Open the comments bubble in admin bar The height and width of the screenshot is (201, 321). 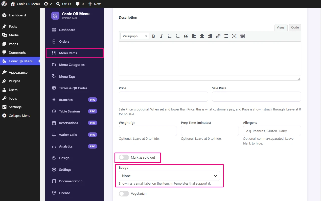(80, 4)
